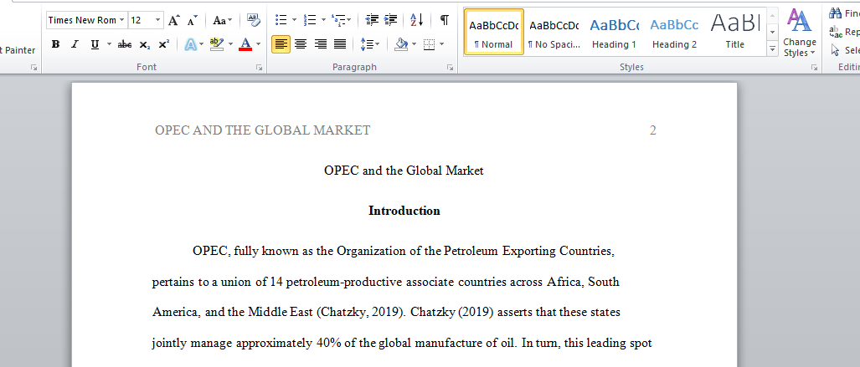
Task: Apply the Heading 2 style
Action: (x=675, y=33)
